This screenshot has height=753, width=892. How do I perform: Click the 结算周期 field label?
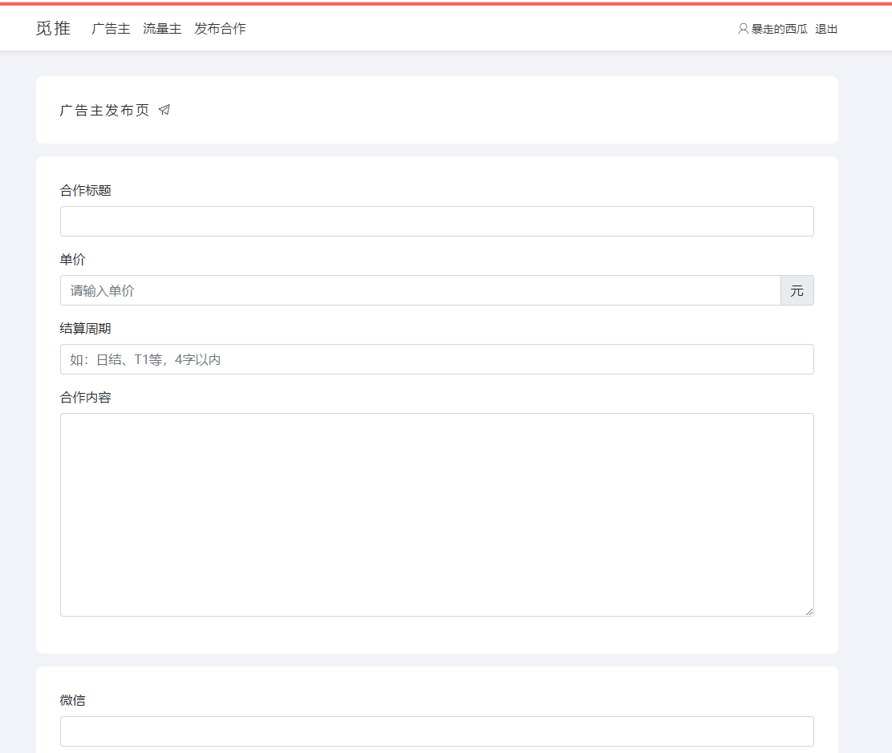pos(85,329)
